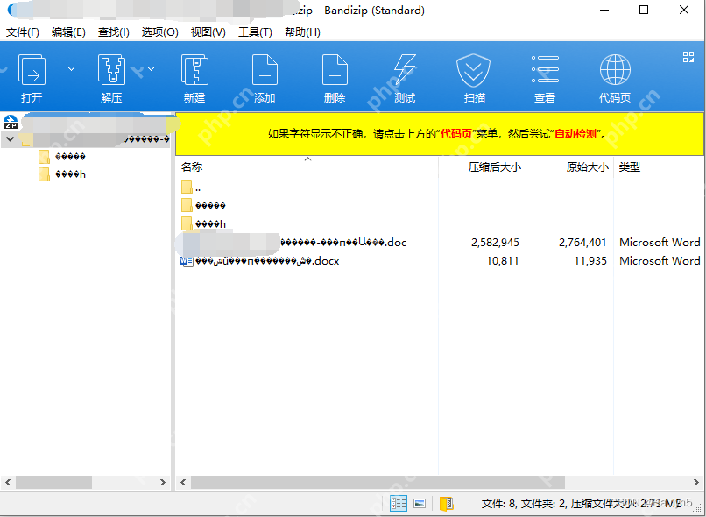
Task: Click the 2,764,401 original size cell
Action: 582,242
